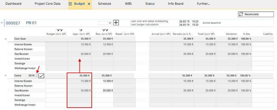This screenshot has height=110, width=277.
Task: Open the WBS tab
Action: (x=128, y=4)
